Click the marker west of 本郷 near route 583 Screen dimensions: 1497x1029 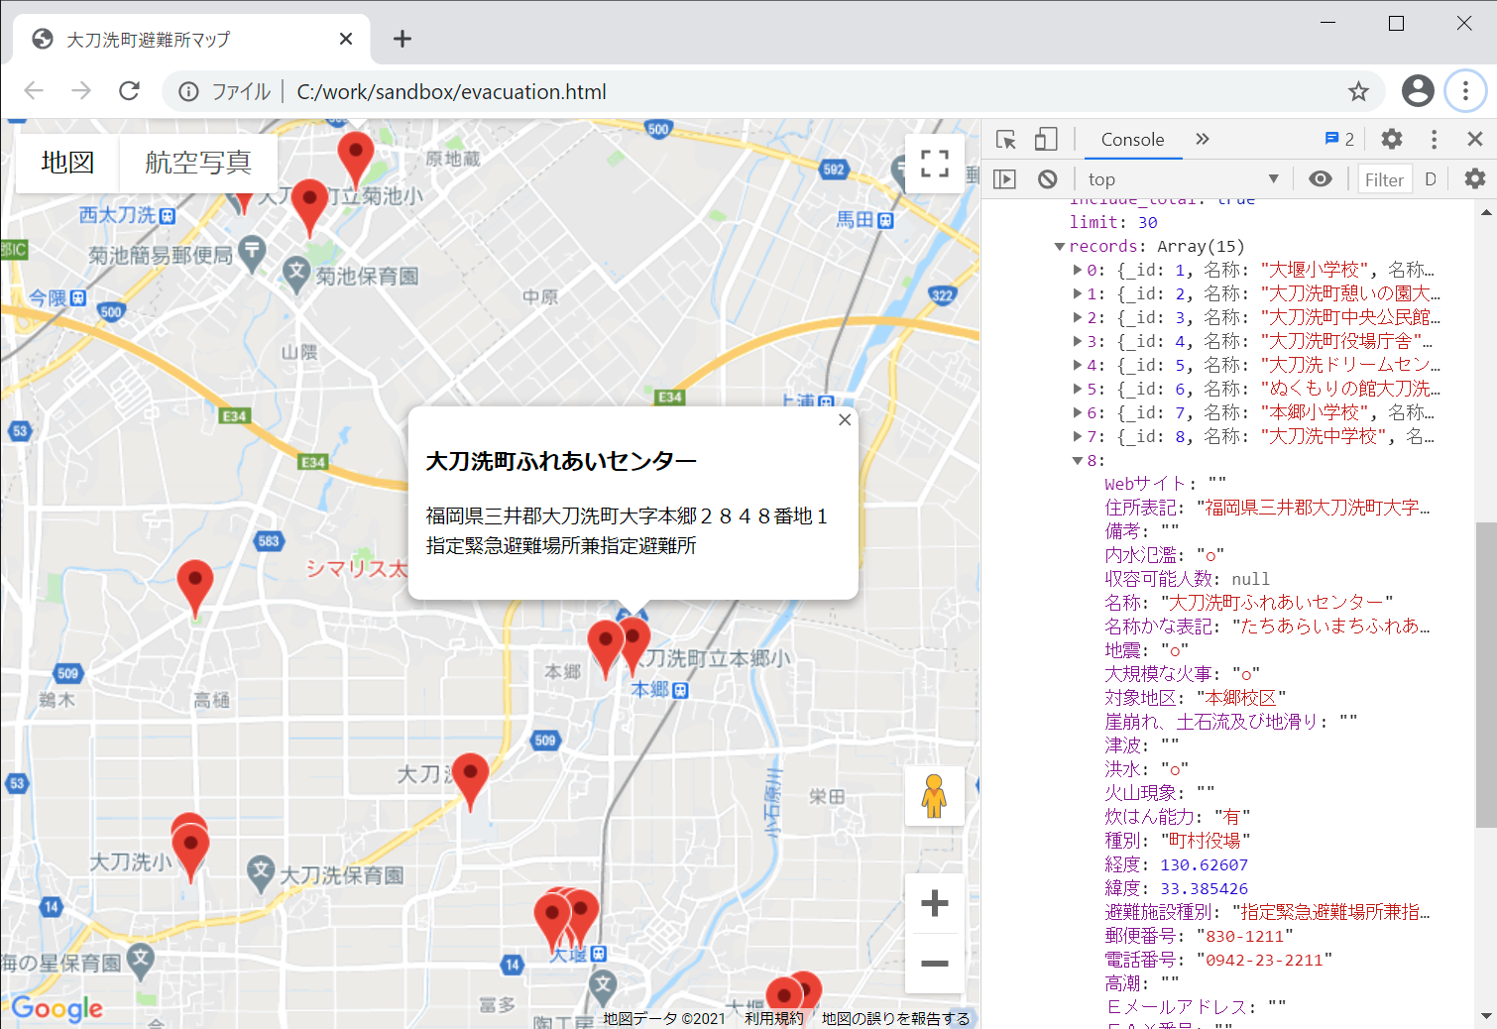(x=195, y=588)
